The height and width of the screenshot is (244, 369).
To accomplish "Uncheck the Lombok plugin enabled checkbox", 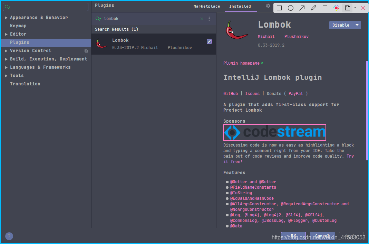I will [209, 41].
